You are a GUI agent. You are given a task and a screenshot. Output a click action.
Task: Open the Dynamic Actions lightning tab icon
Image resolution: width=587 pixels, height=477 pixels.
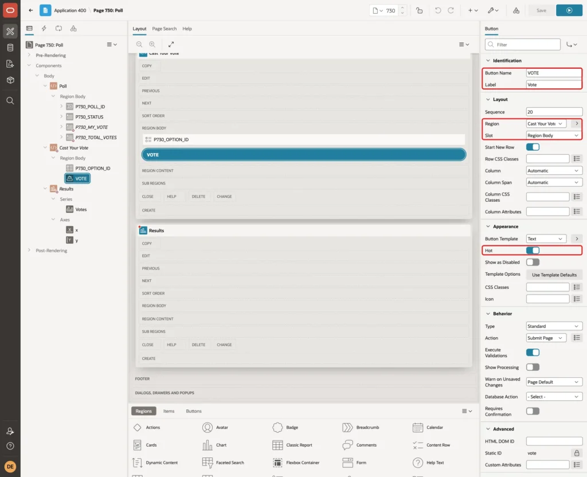tap(44, 29)
